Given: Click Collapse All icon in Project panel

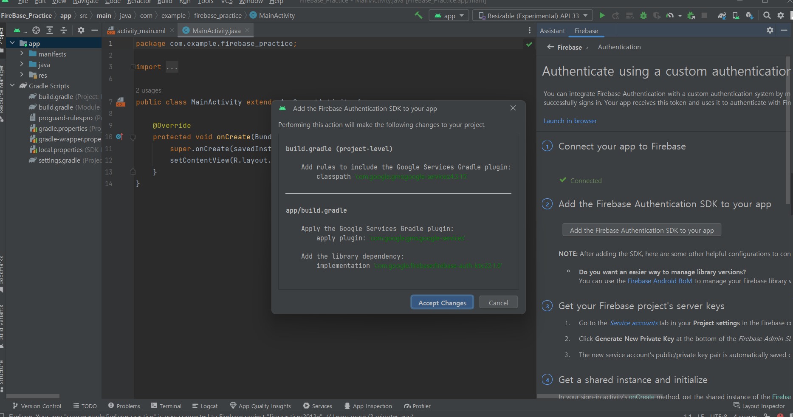Looking at the screenshot, I should click(x=64, y=30).
